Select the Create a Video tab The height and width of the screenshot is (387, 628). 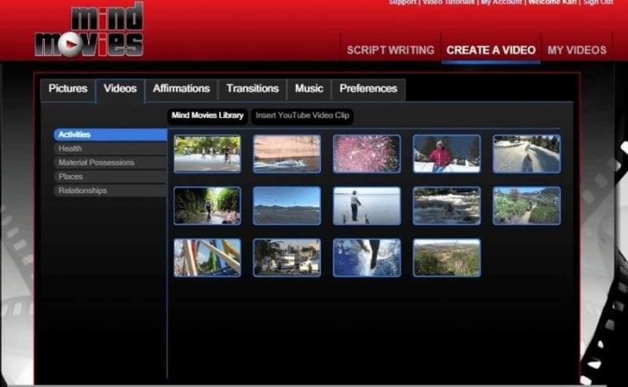[x=491, y=50]
